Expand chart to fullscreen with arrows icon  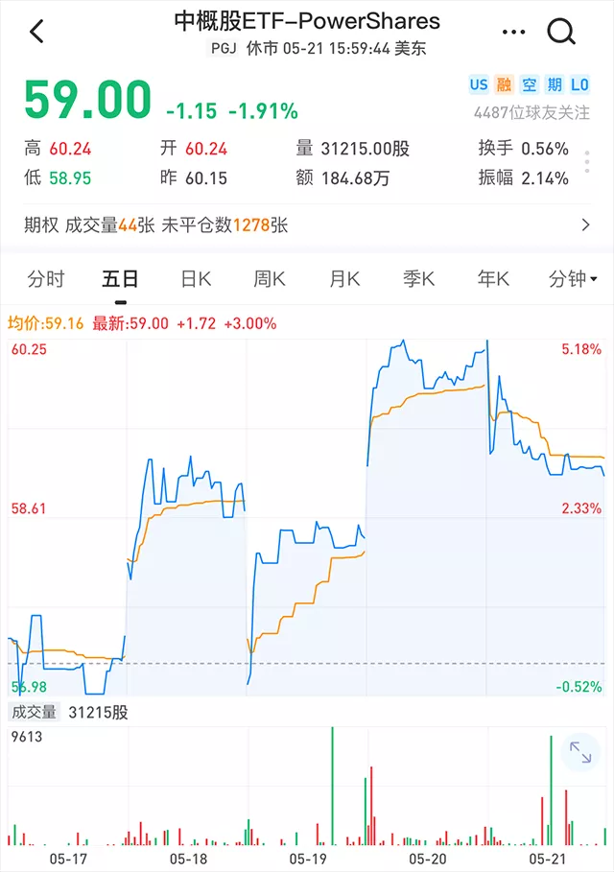[x=580, y=752]
